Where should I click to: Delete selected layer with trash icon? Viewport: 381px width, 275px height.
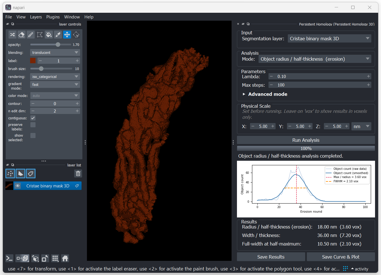pos(78,174)
